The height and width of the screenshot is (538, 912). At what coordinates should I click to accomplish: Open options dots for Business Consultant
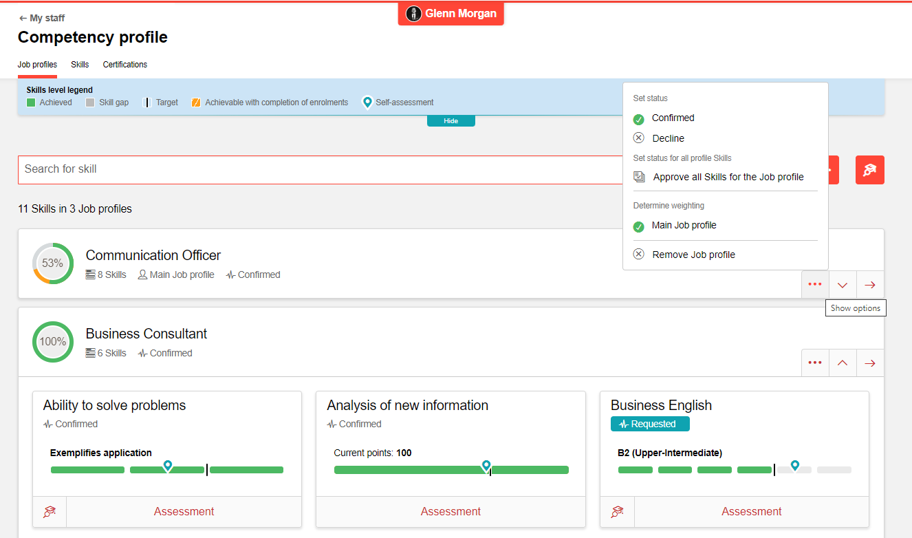click(x=815, y=363)
